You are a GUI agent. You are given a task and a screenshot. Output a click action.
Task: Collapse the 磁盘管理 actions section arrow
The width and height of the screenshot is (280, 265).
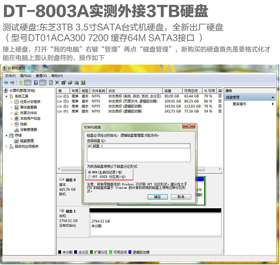click(x=273, y=97)
